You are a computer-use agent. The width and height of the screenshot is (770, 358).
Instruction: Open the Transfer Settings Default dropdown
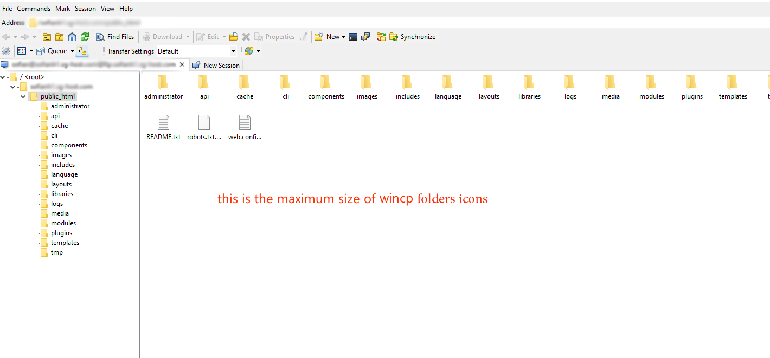tap(233, 50)
